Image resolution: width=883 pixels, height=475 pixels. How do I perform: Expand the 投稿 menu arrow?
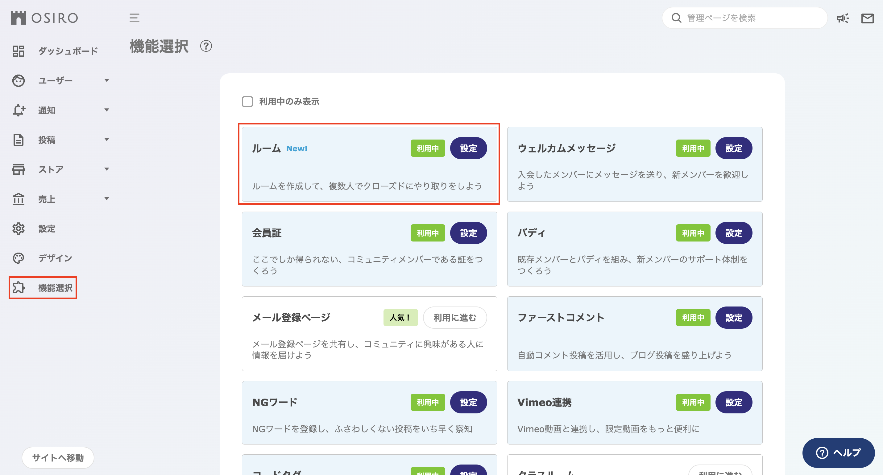coord(107,140)
